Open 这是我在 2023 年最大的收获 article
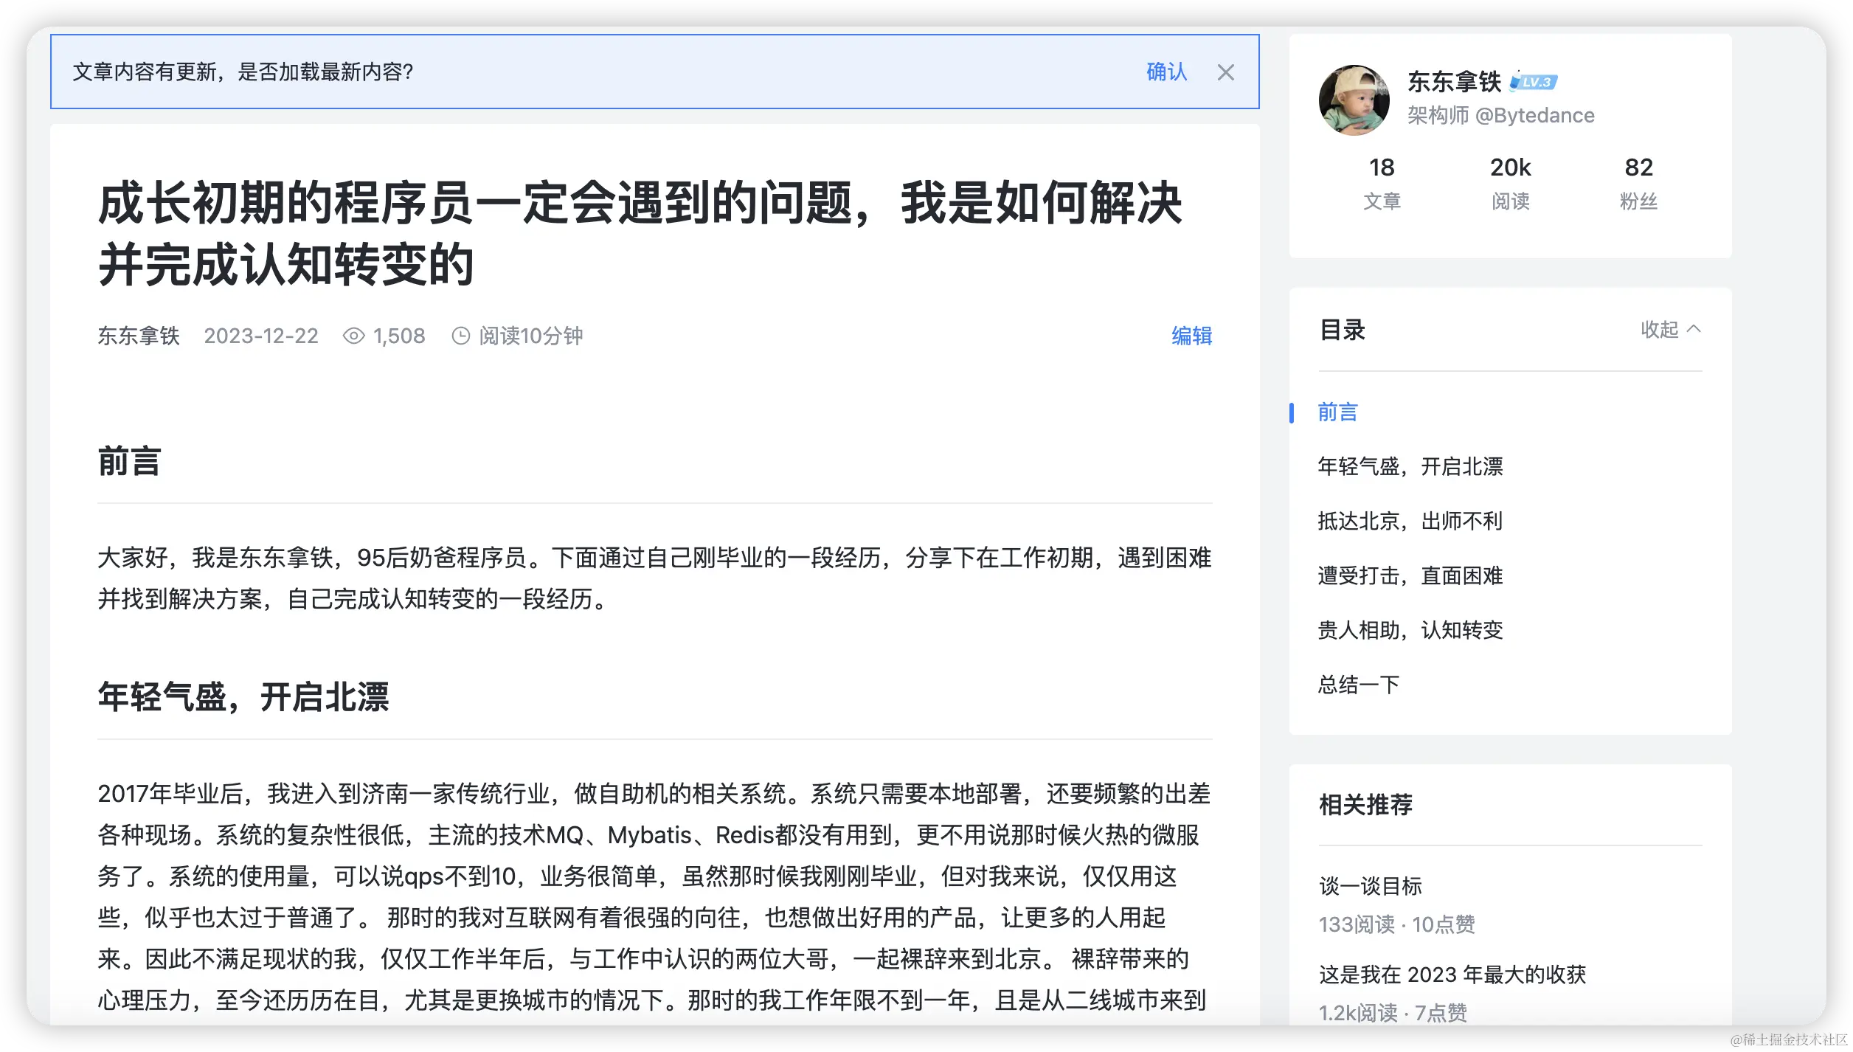Image resolution: width=1853 pixels, height=1052 pixels. [1452, 975]
